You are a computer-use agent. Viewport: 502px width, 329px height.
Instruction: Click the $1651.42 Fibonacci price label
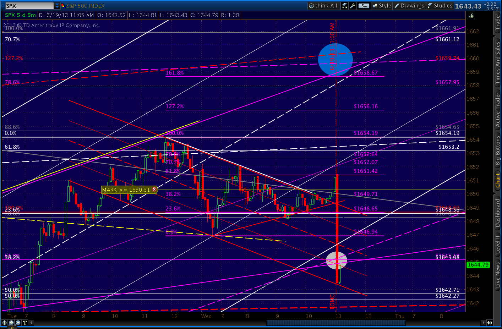[x=366, y=171]
